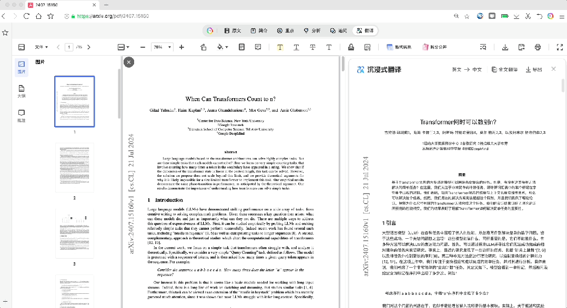Select the add text tool
This screenshot has height=308, width=567.
tap(329, 47)
